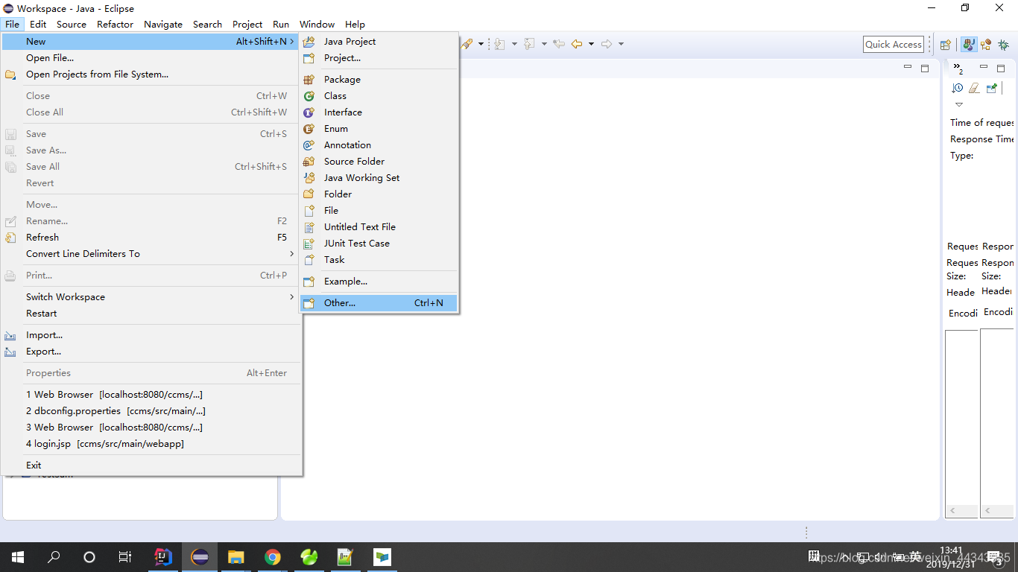Image resolution: width=1018 pixels, height=572 pixels.
Task: Click the sort by response time icon
Action: [958, 88]
